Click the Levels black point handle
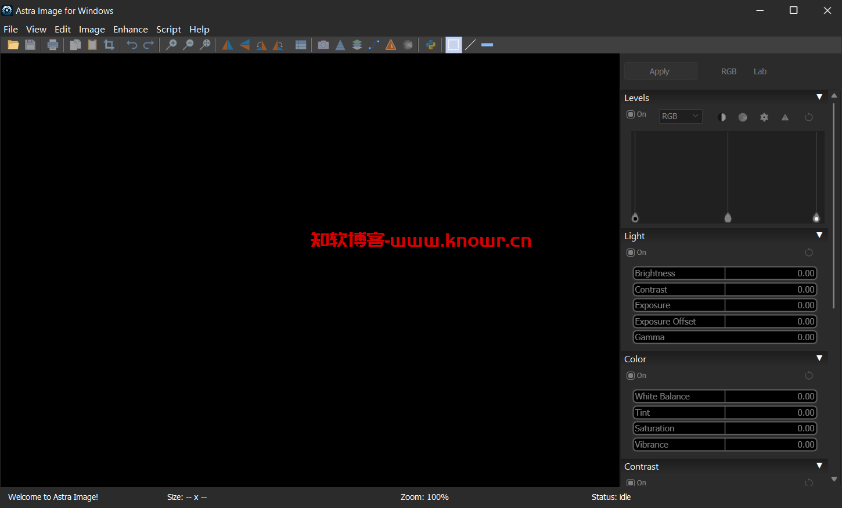842x508 pixels. click(x=635, y=218)
